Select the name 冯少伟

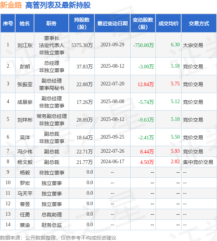coord(25,152)
